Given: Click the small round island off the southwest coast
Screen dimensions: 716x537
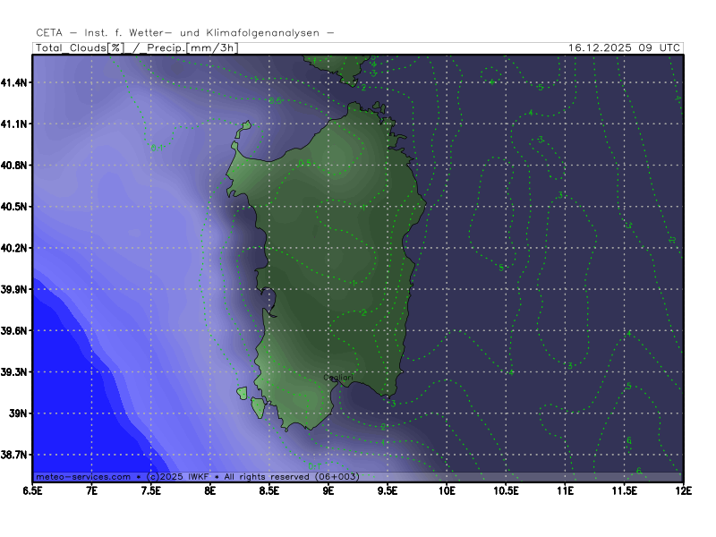Looking at the screenshot, I should (x=242, y=393).
